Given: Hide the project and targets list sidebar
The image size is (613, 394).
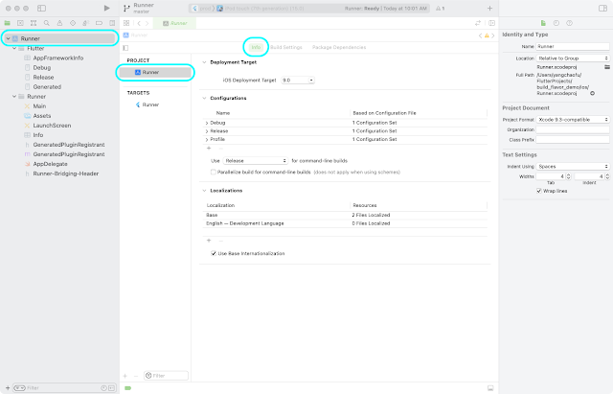Looking at the screenshot, I should [125, 48].
